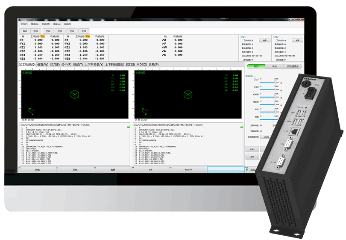Switch to 自动 mode on the right panel
This screenshot has width=346, height=240.
pyautogui.click(x=255, y=66)
